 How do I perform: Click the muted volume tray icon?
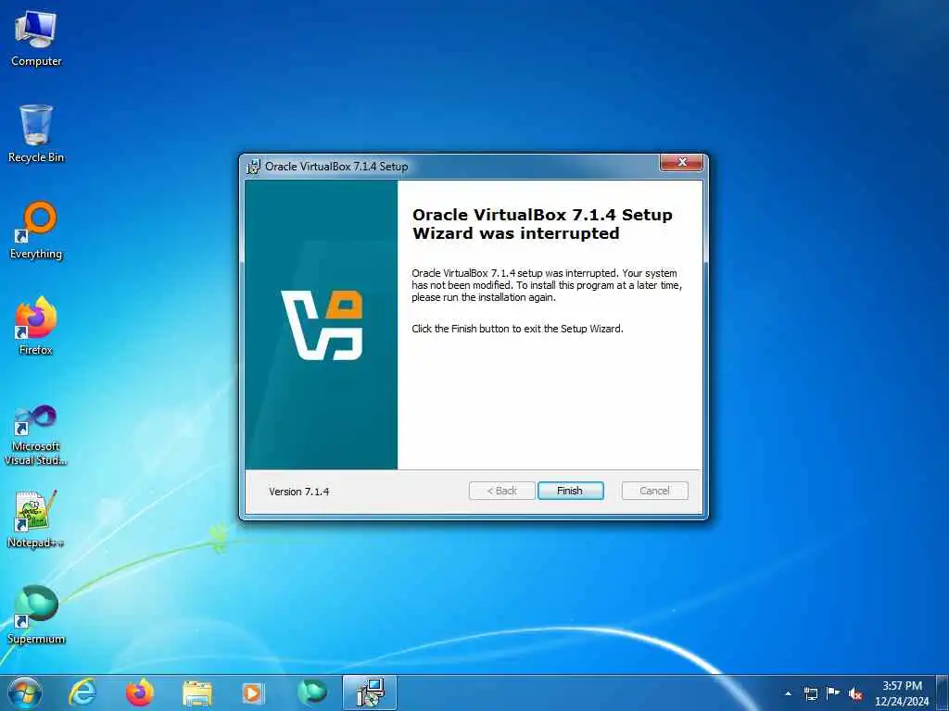855,694
